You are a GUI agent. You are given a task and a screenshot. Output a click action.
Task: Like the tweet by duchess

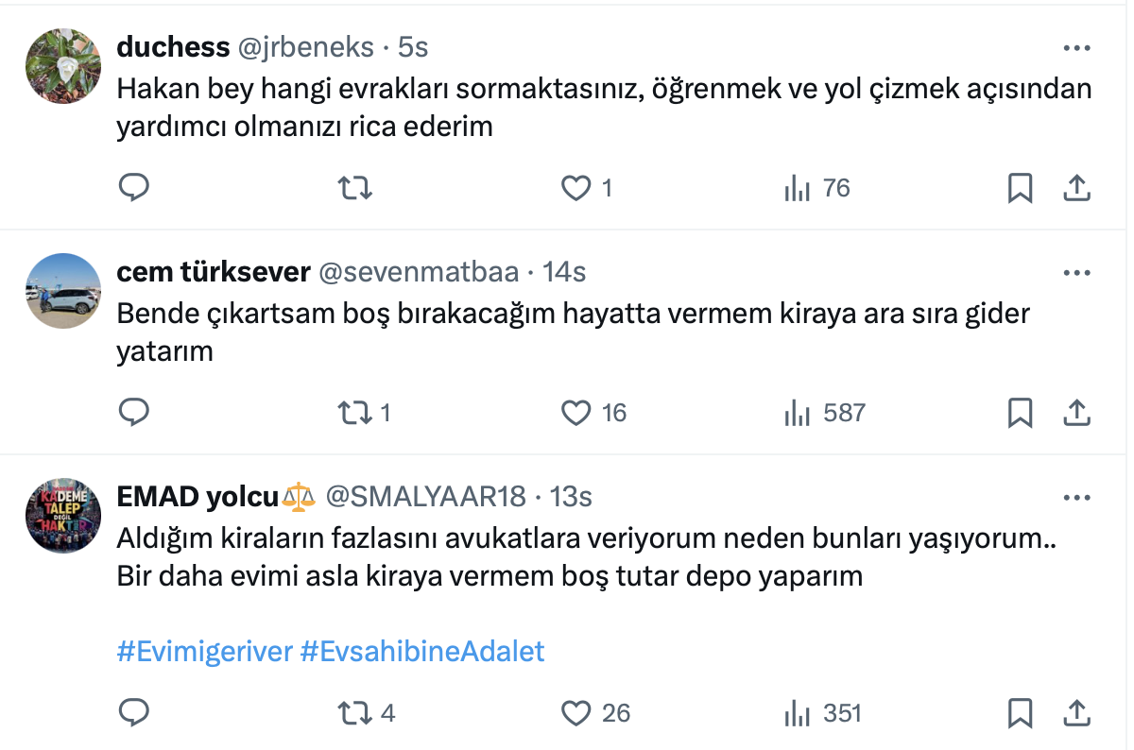576,188
